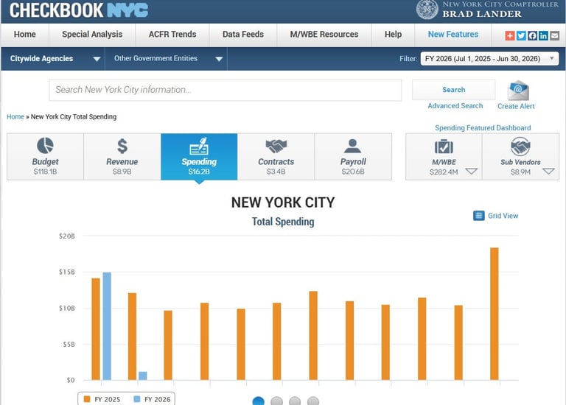Click the Create Alert envelope icon
This screenshot has width=566, height=405.
[x=518, y=90]
